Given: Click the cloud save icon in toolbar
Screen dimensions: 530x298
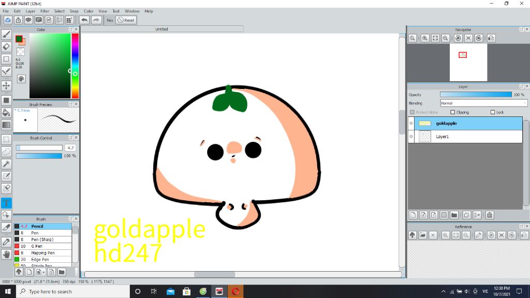Looking at the screenshot, I should (x=8, y=20).
